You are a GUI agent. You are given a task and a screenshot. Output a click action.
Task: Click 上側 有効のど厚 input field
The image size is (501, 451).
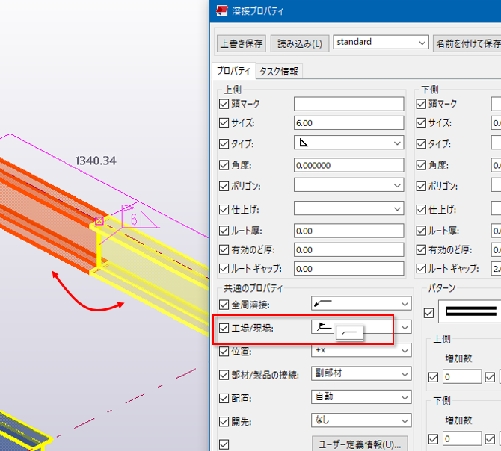pyautogui.click(x=349, y=249)
